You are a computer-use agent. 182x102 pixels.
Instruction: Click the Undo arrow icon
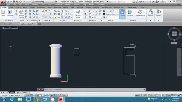click(x=24, y=1)
